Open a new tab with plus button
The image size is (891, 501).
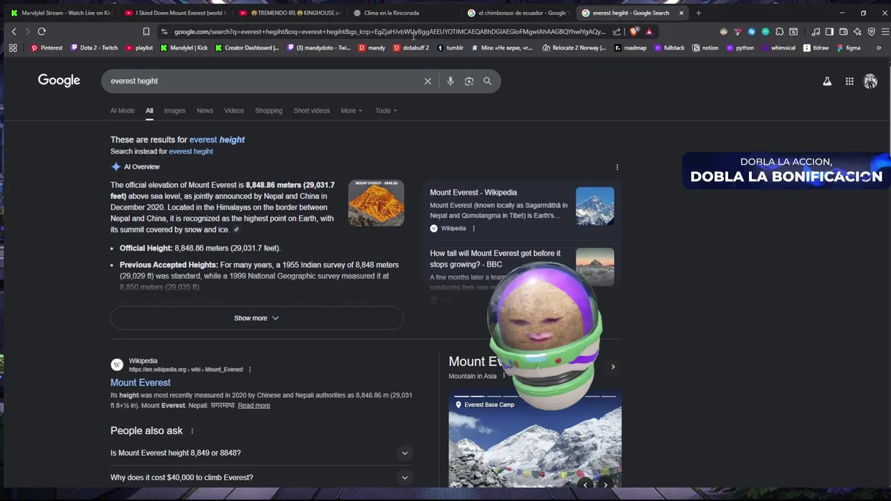(x=698, y=13)
